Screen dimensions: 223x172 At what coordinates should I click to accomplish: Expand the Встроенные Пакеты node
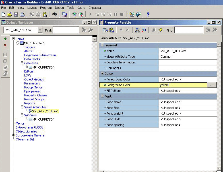(14, 135)
